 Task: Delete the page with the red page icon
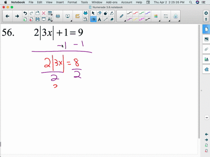tap(31, 19)
